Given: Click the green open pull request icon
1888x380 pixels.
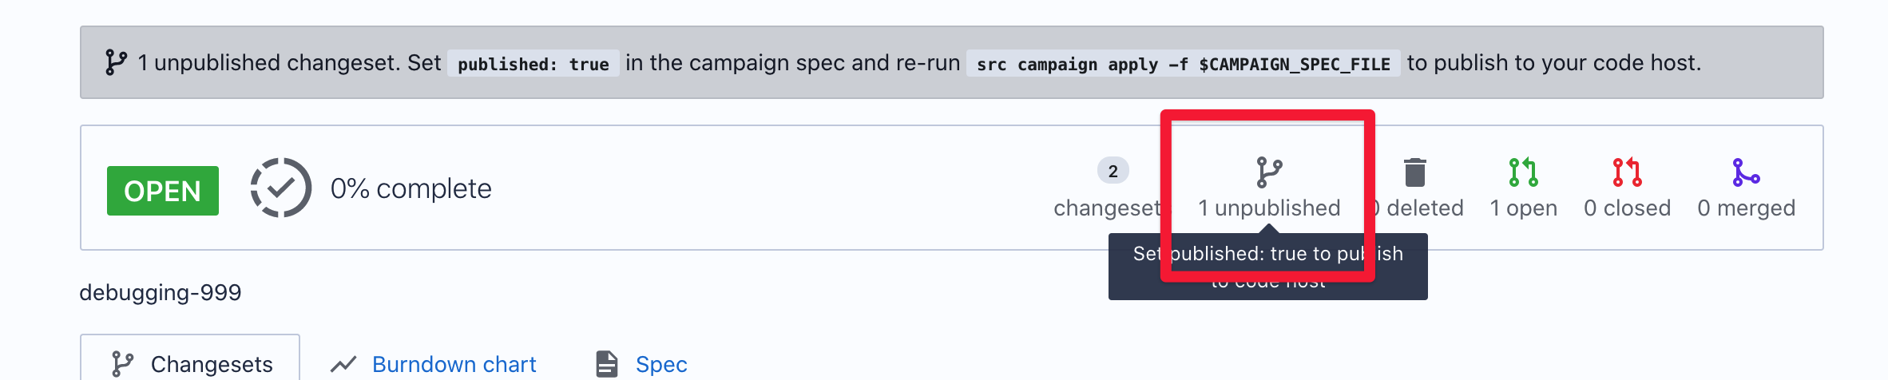Looking at the screenshot, I should pyautogui.click(x=1523, y=172).
